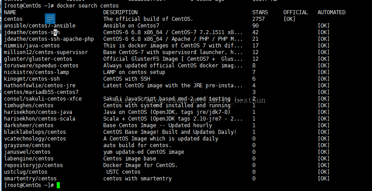Screen dimensions: 372x191
Task: Click the blog.csdn.net watermark link
Action: pyautogui.click(x=190, y=100)
